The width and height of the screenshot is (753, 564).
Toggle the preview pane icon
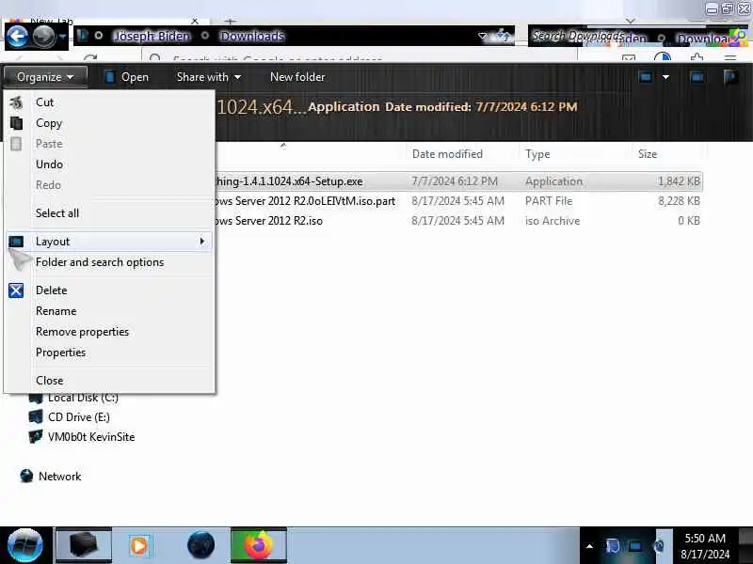click(x=697, y=77)
